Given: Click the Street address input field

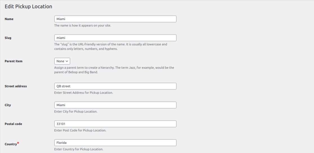Looking at the screenshot, I should click(115, 86).
